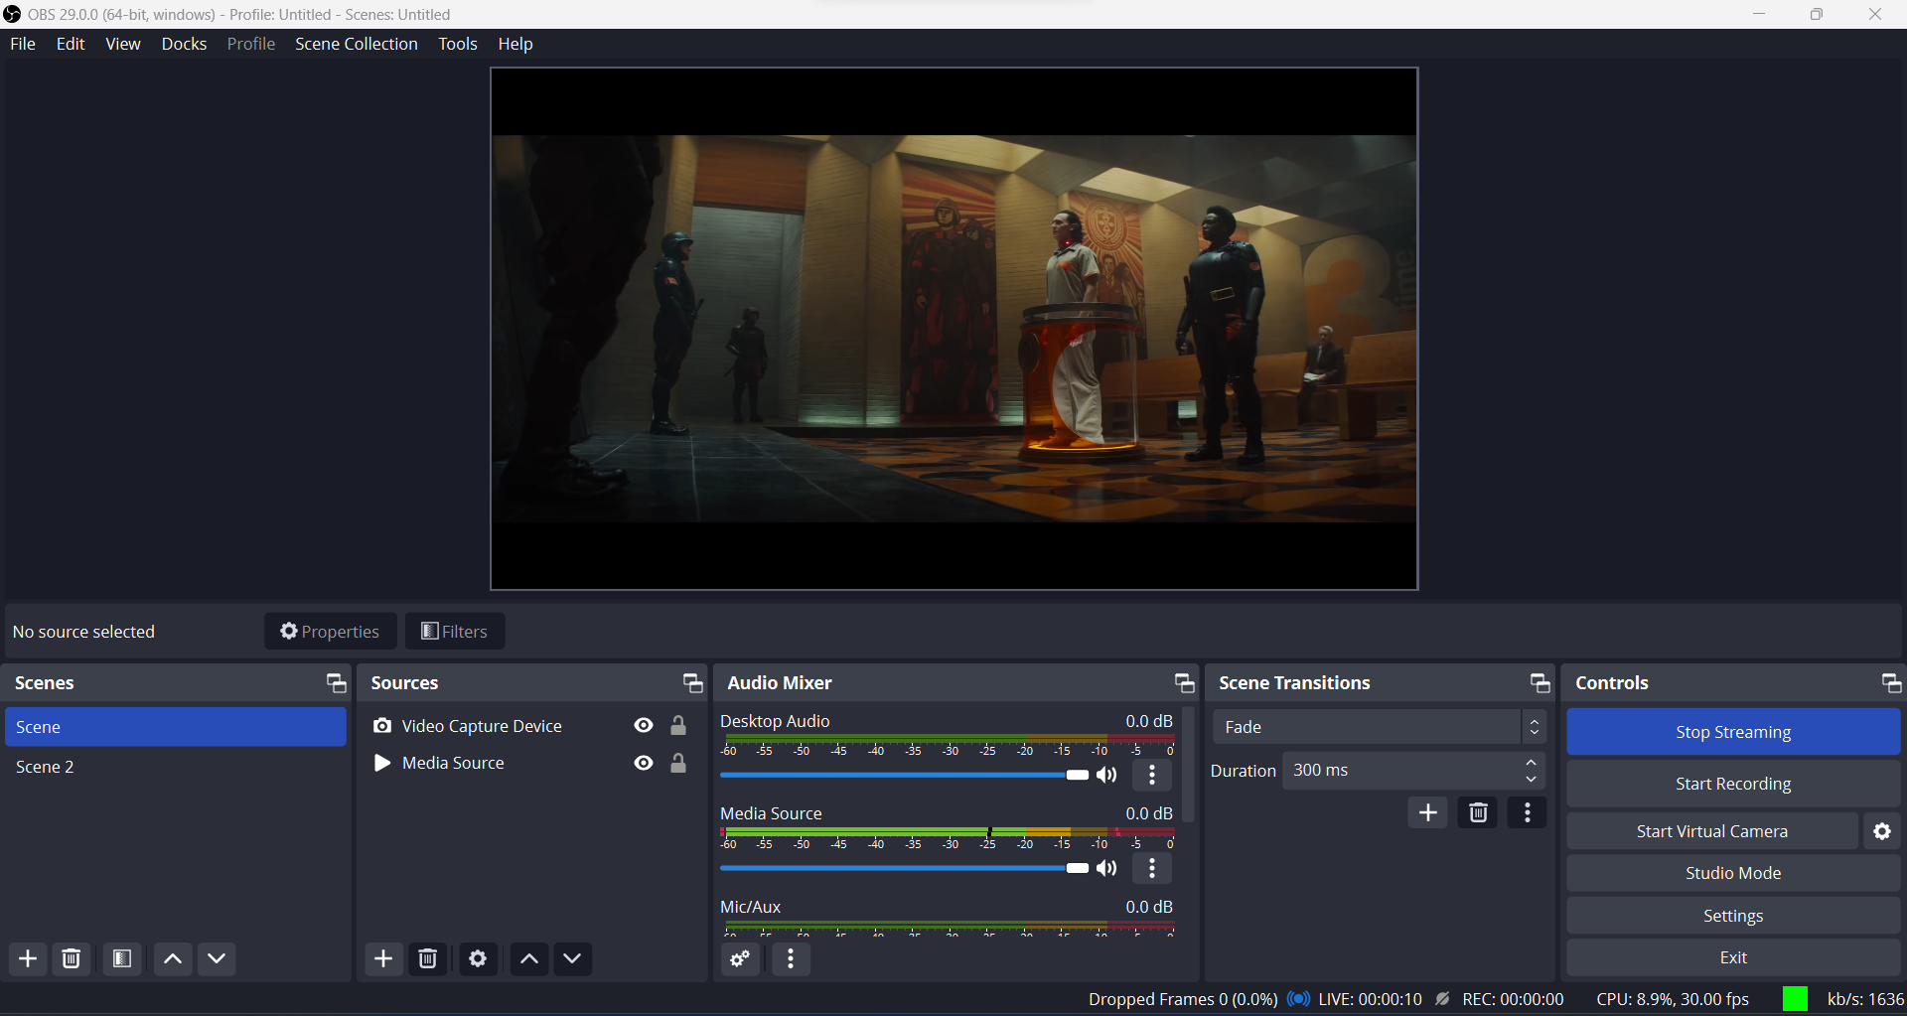The width and height of the screenshot is (1907, 1016).
Task: Hide the Video Capture Device source
Action: pyautogui.click(x=644, y=726)
